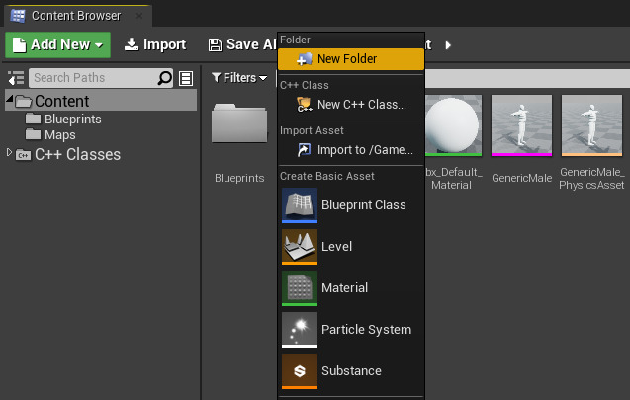Select the Default Material sphere thumbnail
The height and width of the screenshot is (400, 630).
(x=453, y=125)
